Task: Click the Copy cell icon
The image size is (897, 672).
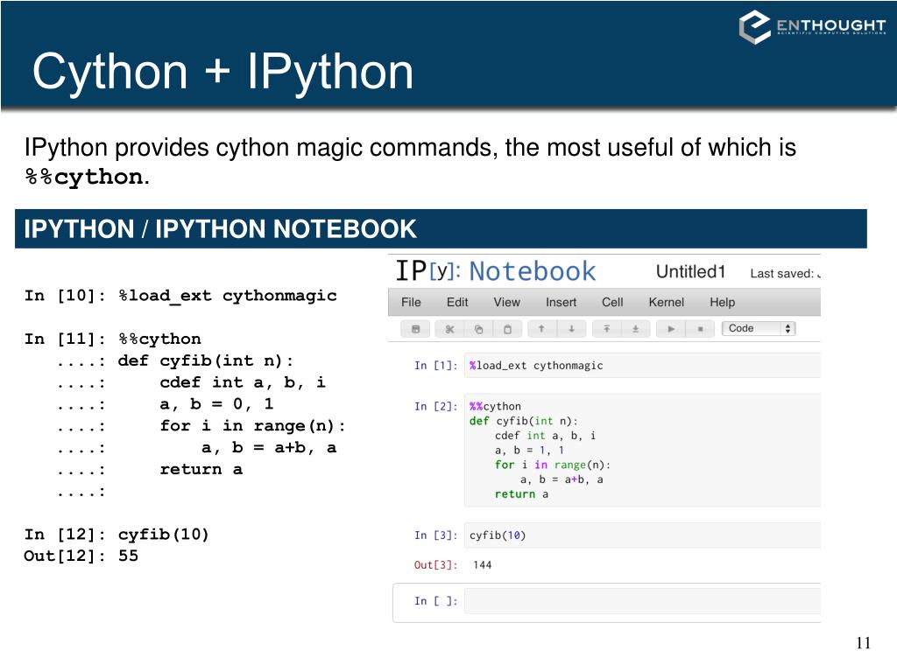Action: pos(479,329)
